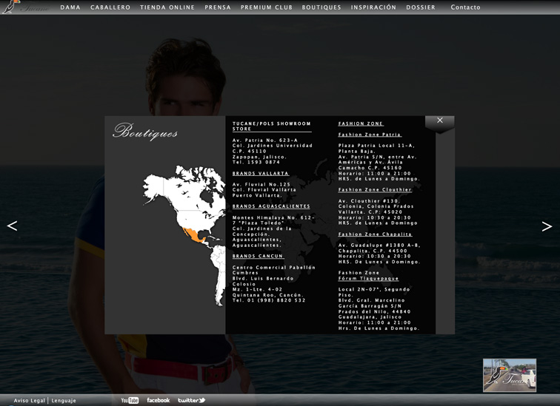This screenshot has height=406, width=560.
Task: Open the PRENSA section
Action: tap(218, 7)
